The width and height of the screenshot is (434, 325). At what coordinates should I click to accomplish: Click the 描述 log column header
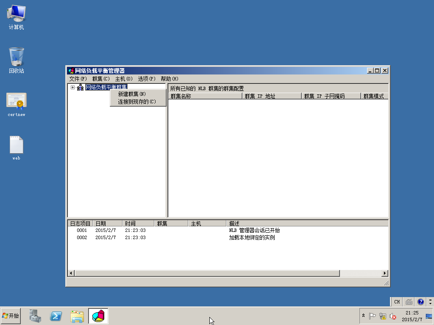coord(307,223)
